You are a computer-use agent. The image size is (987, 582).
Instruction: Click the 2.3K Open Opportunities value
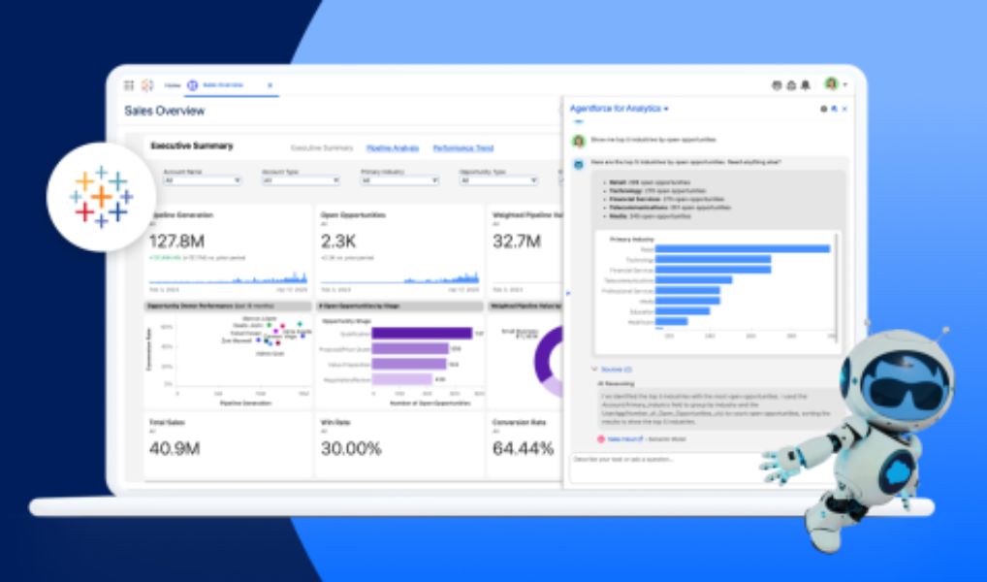(338, 242)
